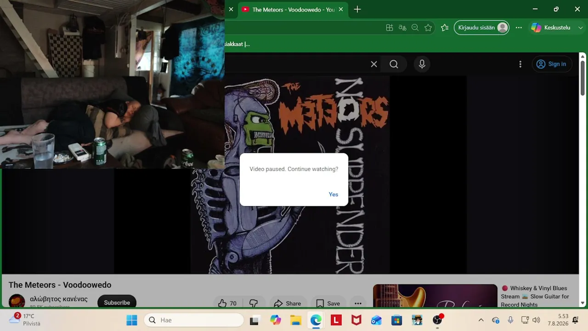The image size is (588, 331).
Task: Start YouTube voice search with the microphone
Action: click(x=422, y=64)
